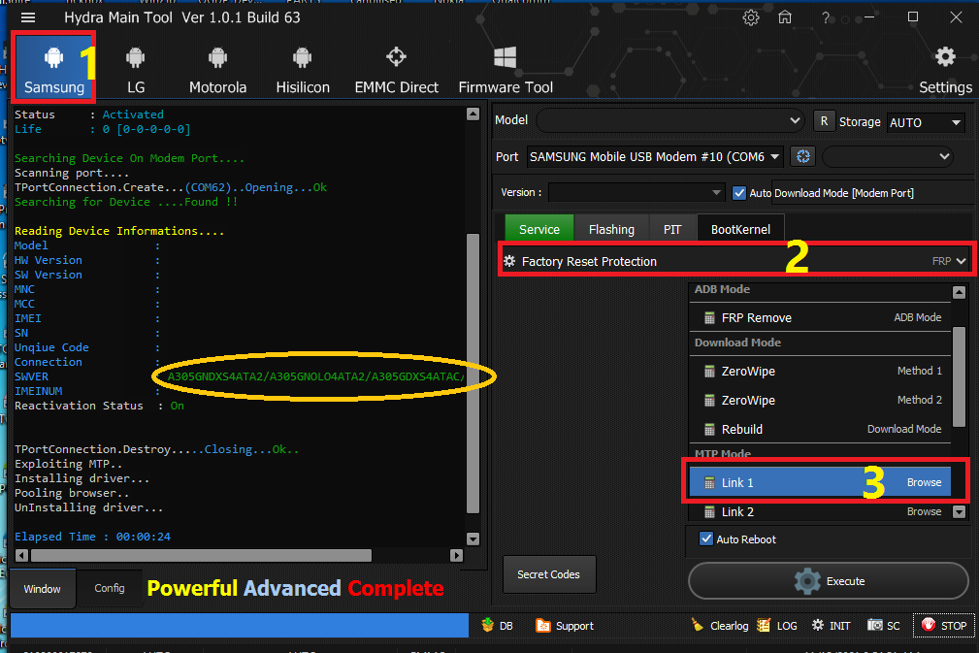The image size is (979, 653).
Task: Click the LOG button
Action: click(777, 626)
